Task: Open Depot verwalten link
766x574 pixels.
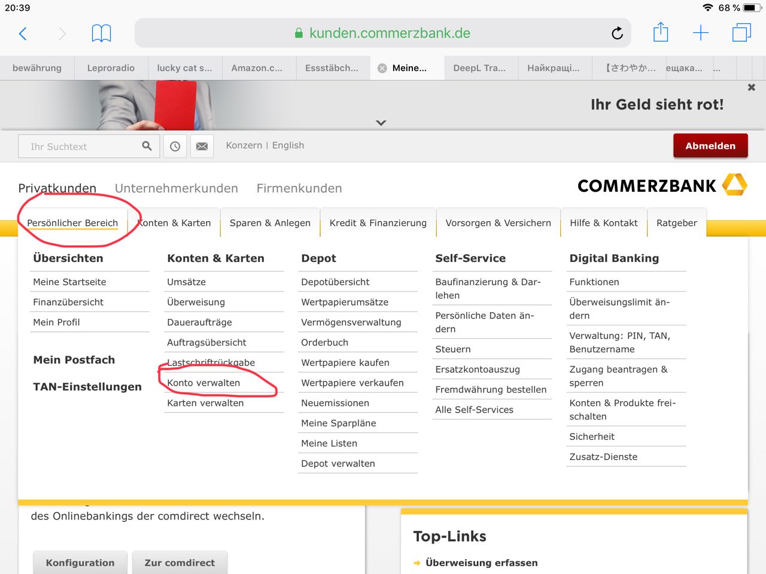Action: [338, 463]
